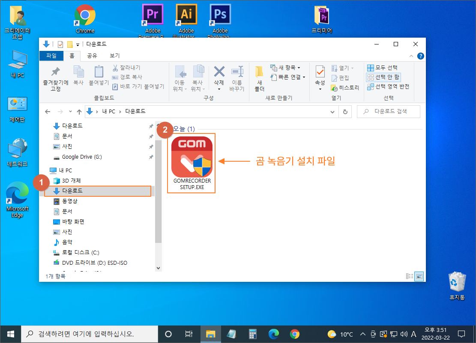Open 제어판 desktop icon
476x343 pixels.
pyautogui.click(x=17, y=109)
